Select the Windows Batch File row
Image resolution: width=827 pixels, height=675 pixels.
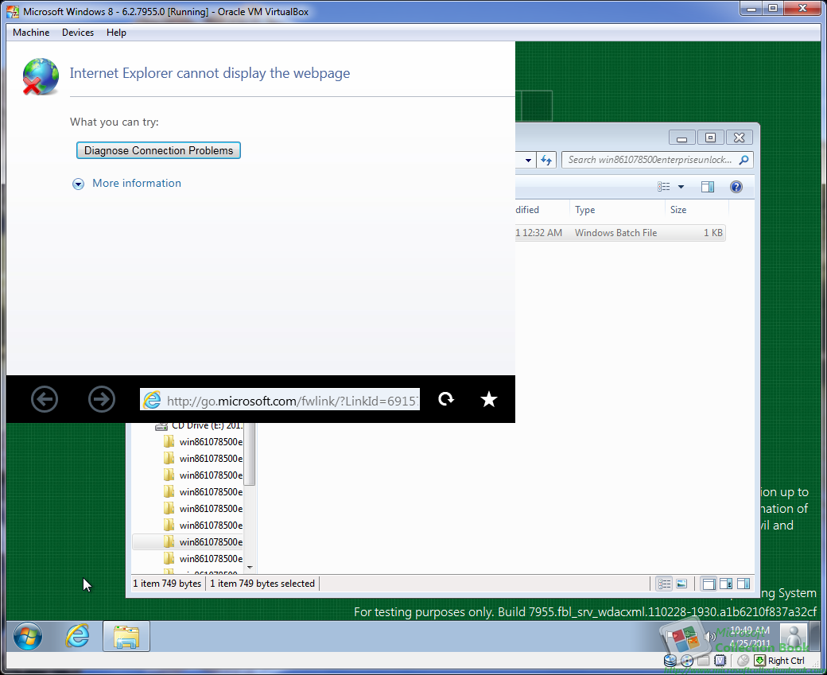[x=620, y=233]
